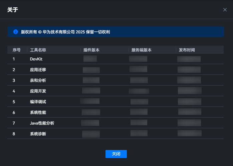233x166 pixels.
Task: Select the 应用迁移 tool row
Action: [x=115, y=69]
